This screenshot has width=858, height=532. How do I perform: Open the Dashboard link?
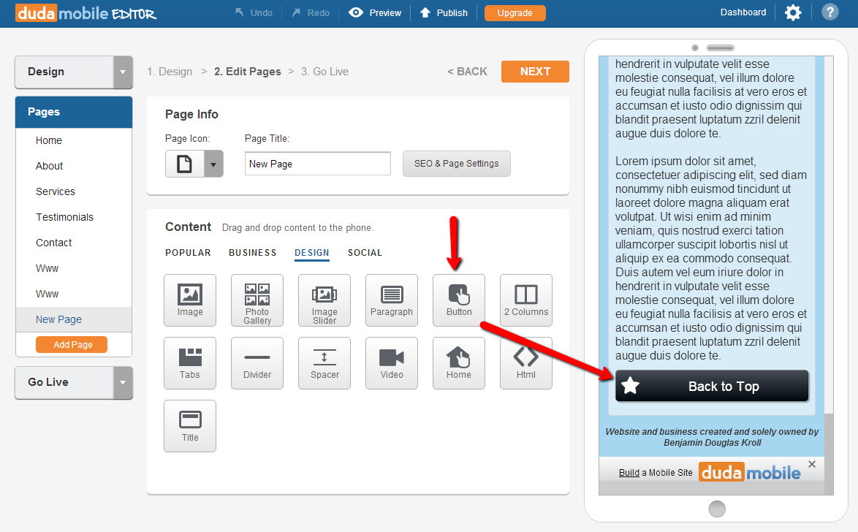coord(743,12)
